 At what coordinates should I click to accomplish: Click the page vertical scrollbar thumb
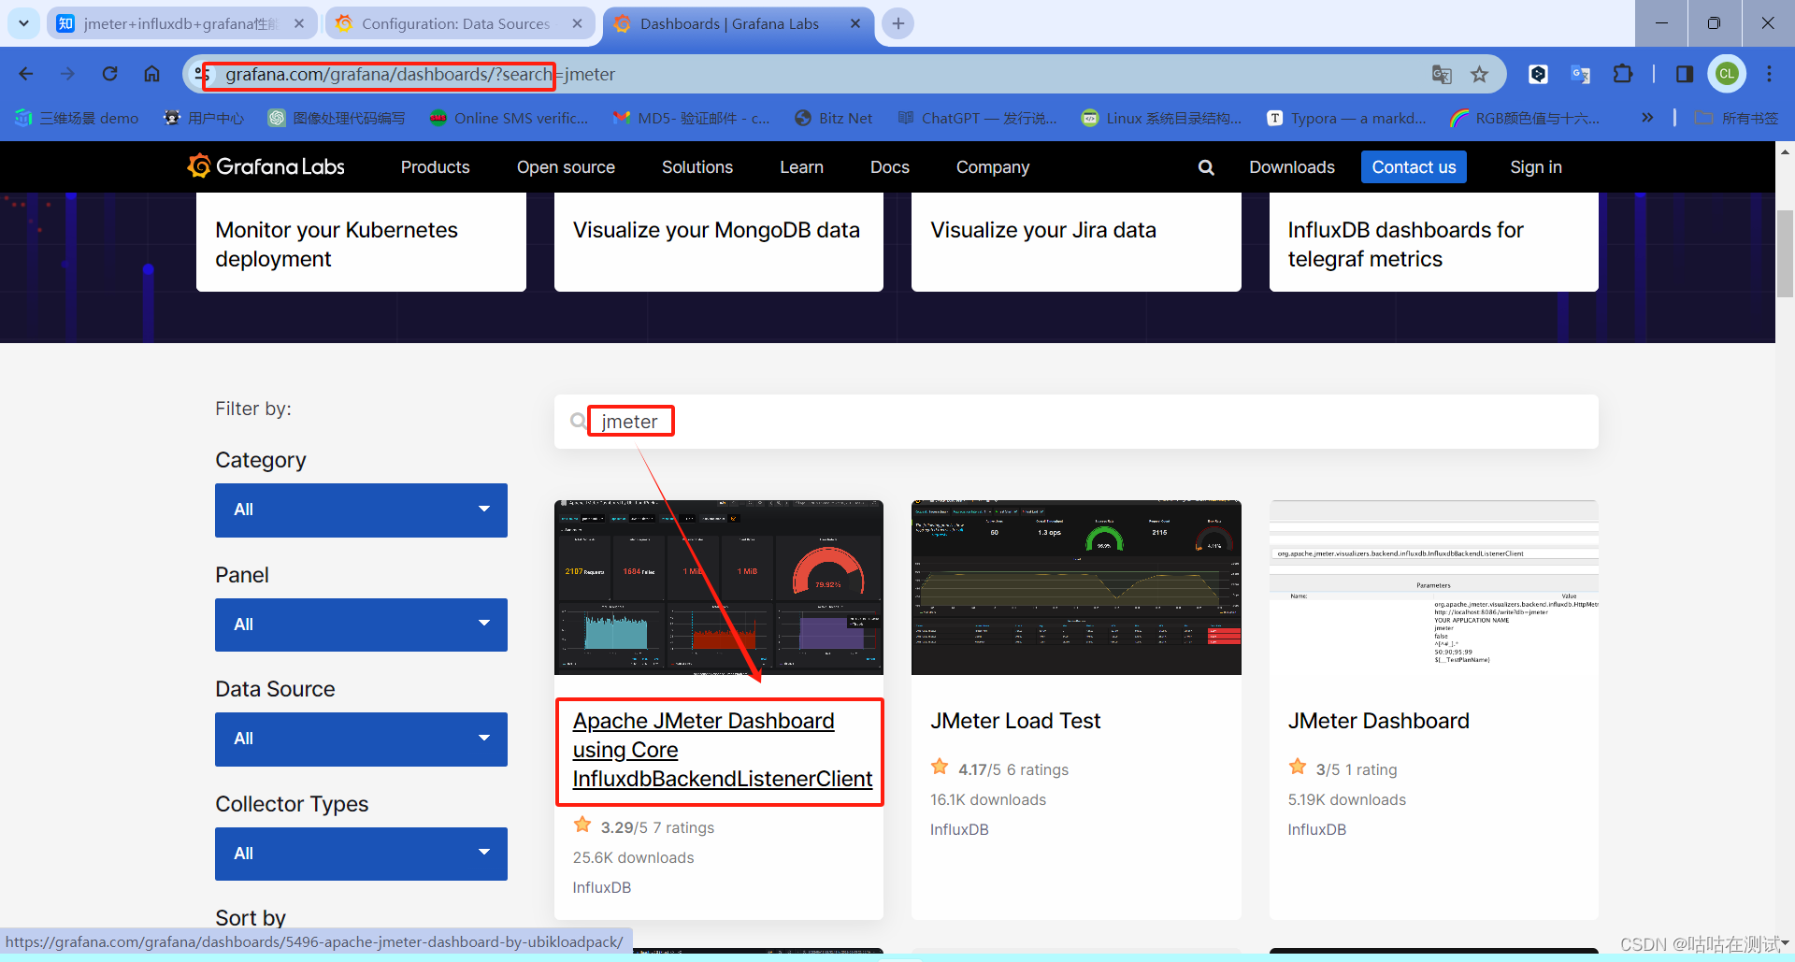point(1785,253)
